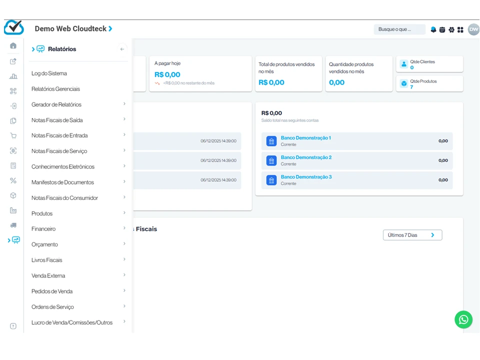Expand the Gerador de Relatórios submenu

78,104
